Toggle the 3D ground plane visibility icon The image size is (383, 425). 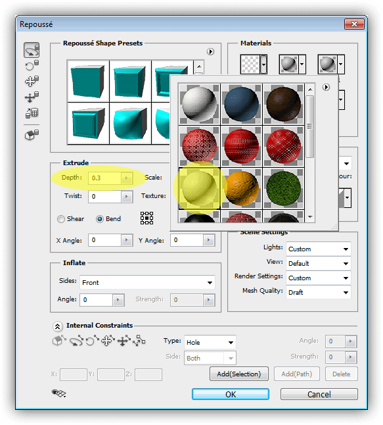tap(58, 393)
